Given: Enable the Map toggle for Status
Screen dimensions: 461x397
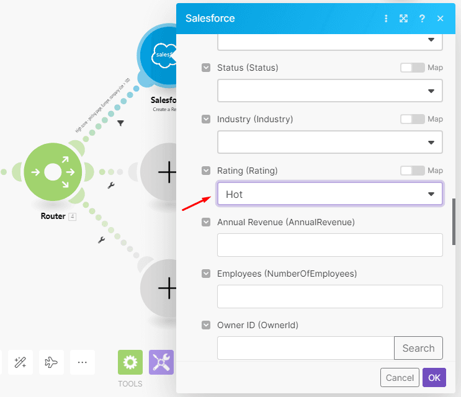Looking at the screenshot, I should (413, 68).
